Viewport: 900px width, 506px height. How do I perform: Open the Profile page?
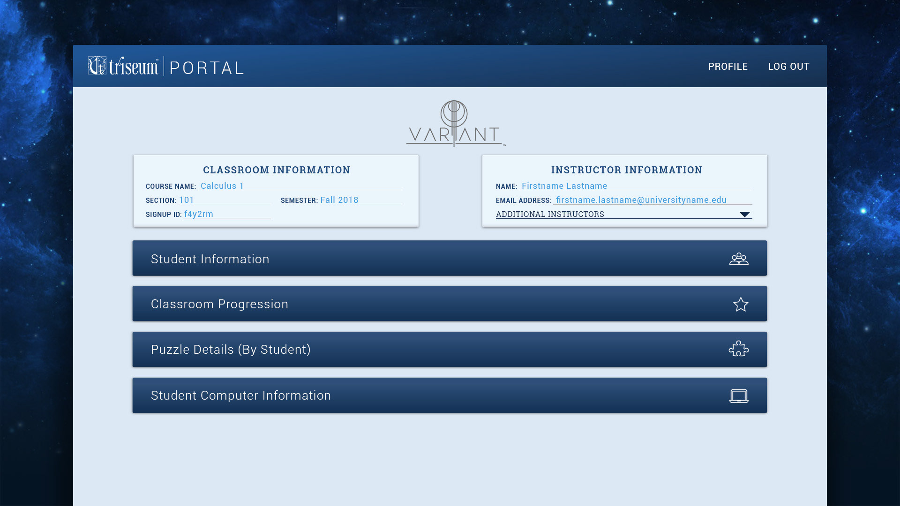click(727, 67)
